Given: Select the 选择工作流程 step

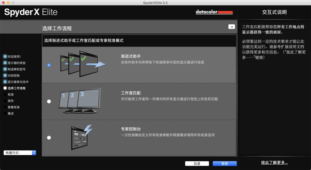Looking at the screenshot, I should [17, 88].
